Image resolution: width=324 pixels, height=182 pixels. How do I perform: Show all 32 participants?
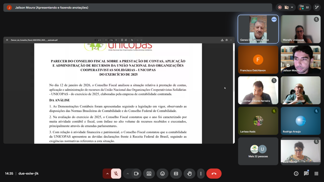click(305, 7)
